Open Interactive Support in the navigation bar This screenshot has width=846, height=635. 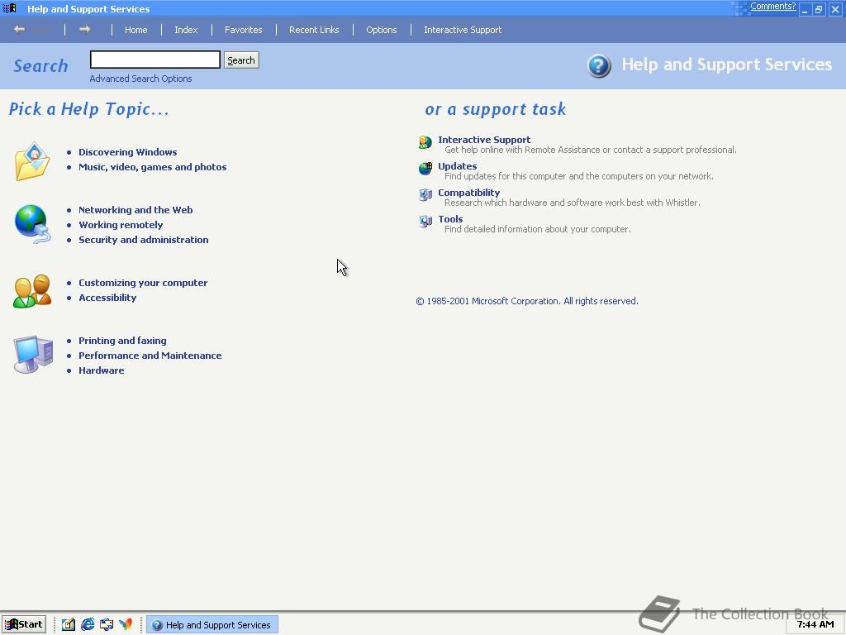[463, 30]
